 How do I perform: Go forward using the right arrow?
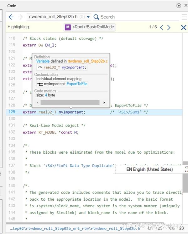tap(20, 17)
